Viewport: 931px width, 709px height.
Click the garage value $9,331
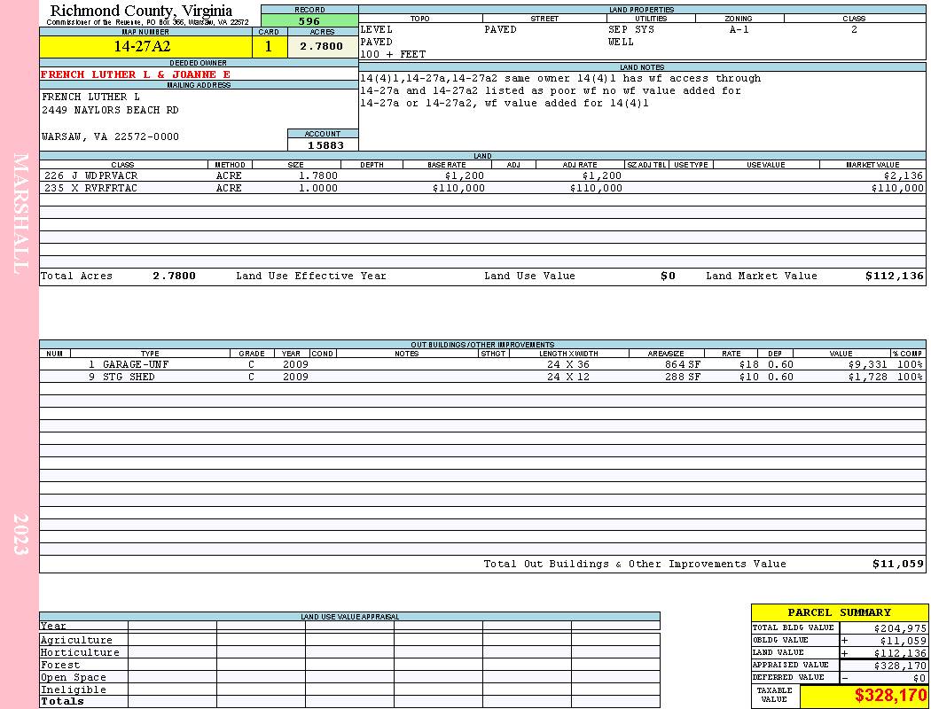tap(867, 365)
